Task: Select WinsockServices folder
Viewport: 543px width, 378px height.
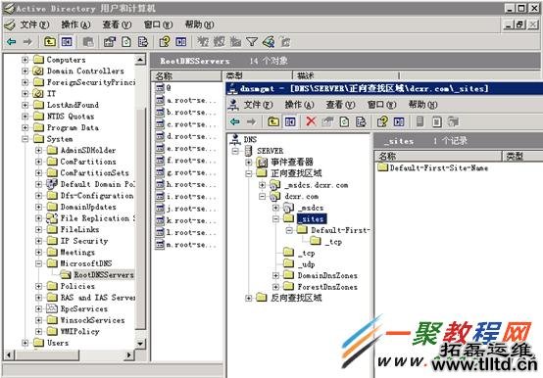Action: click(x=92, y=320)
